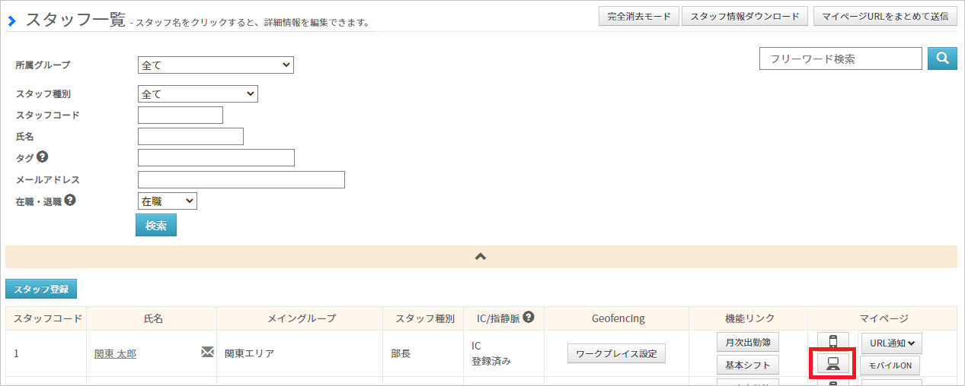
Task: Click the ワークプレイス設定 button
Action: coord(617,353)
